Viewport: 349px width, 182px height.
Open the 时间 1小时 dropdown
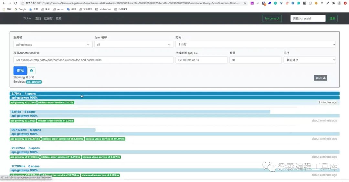[256, 45]
